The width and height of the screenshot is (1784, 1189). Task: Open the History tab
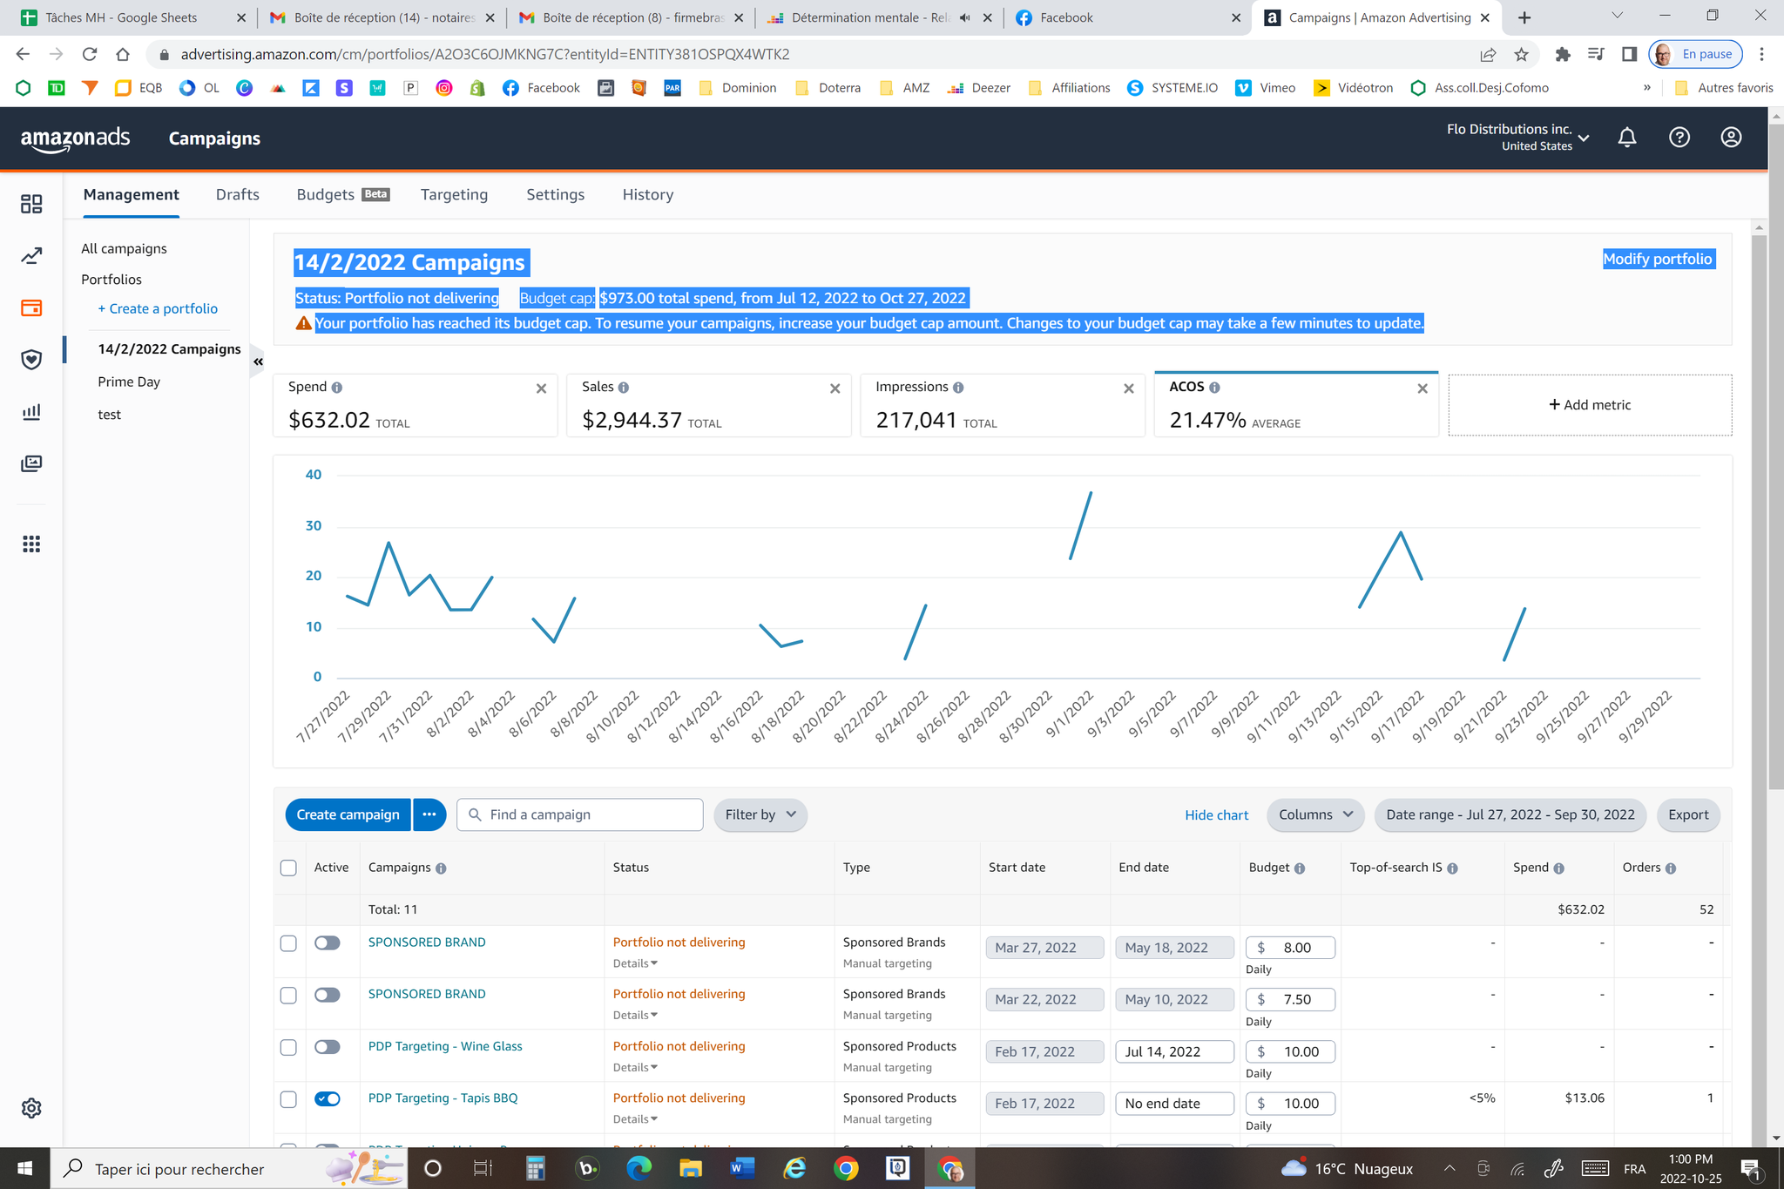(x=647, y=194)
